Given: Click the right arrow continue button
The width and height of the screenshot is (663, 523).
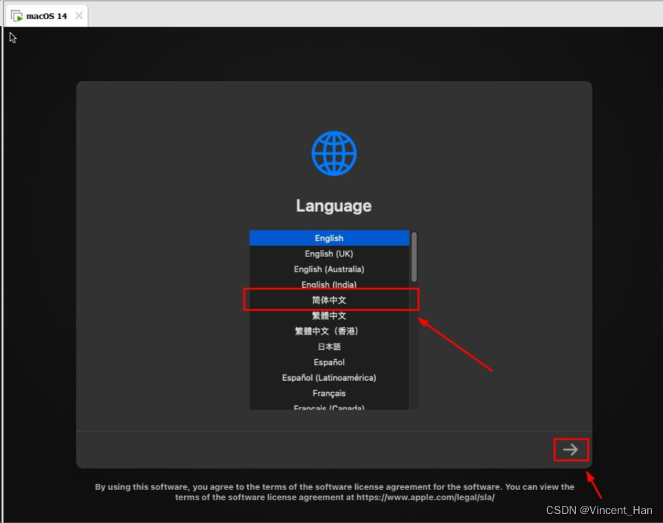Looking at the screenshot, I should [x=570, y=449].
